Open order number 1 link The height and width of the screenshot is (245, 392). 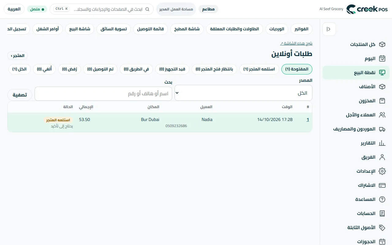pos(308,120)
